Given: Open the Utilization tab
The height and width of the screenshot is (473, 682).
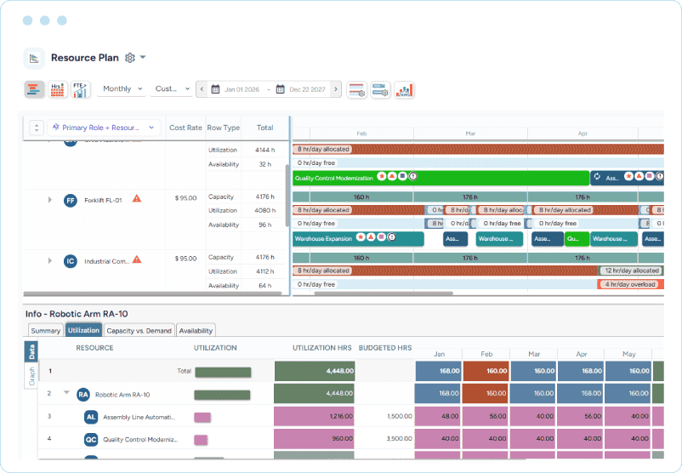Looking at the screenshot, I should click(83, 330).
